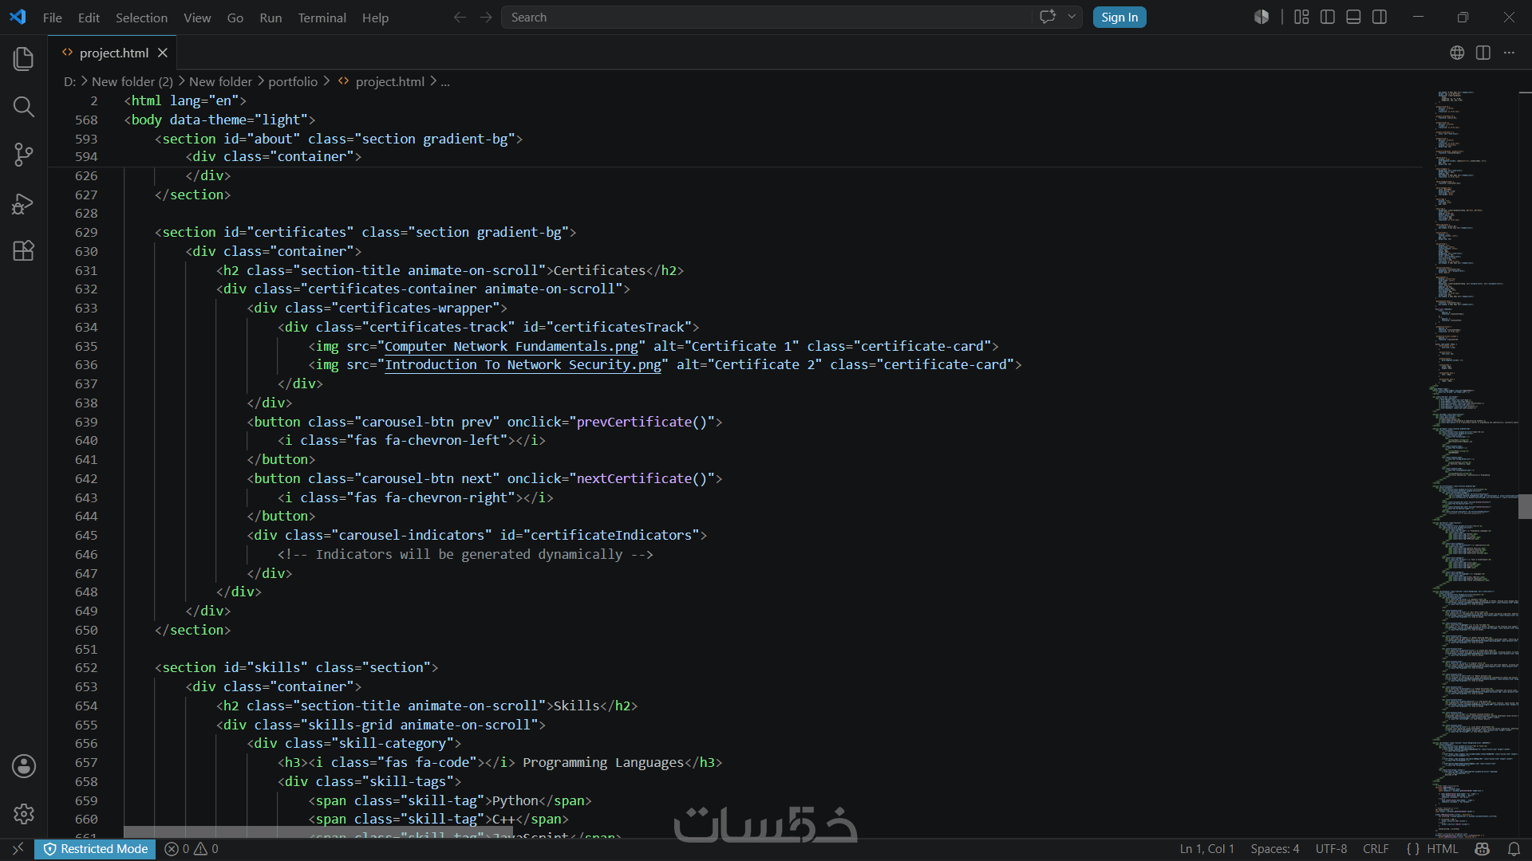Image resolution: width=1532 pixels, height=861 pixels.
Task: Click the vertical scrollbar thumb
Action: (1525, 506)
